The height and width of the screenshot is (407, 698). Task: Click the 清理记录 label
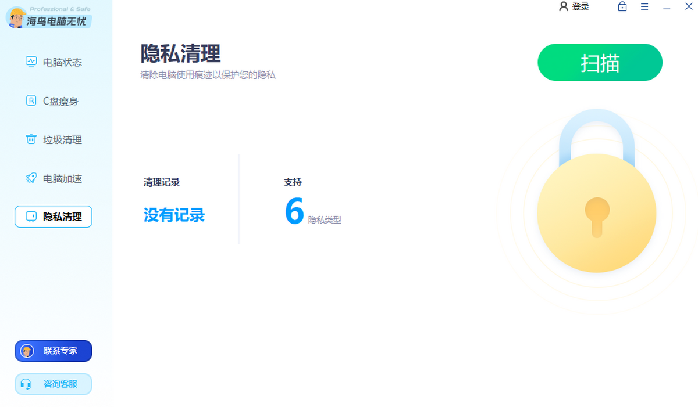click(162, 182)
